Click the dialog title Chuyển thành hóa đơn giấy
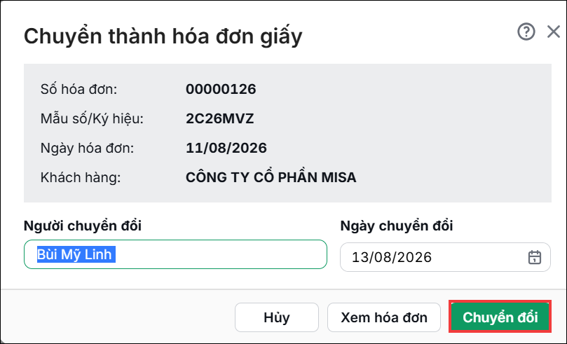 point(163,36)
